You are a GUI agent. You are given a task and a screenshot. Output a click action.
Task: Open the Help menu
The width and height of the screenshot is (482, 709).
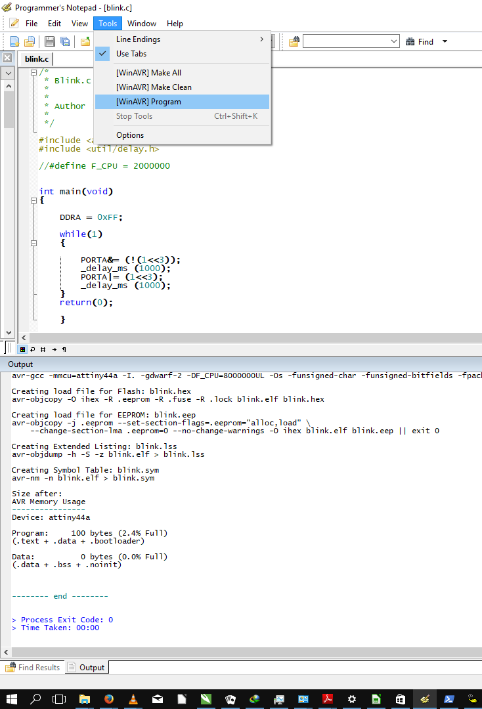coord(175,24)
